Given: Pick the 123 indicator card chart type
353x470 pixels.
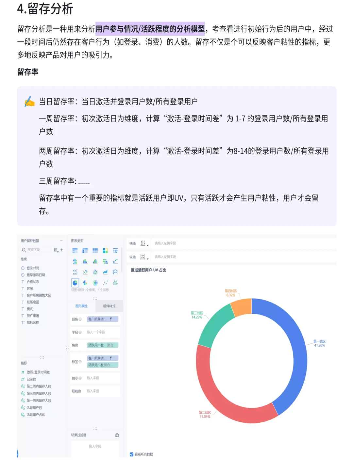Looking at the screenshot, I should [x=115, y=251].
